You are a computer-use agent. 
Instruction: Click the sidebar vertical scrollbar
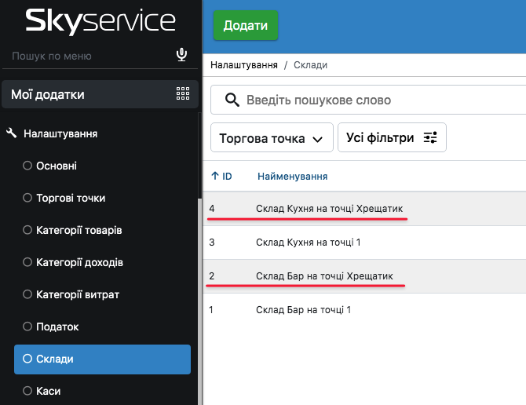click(x=199, y=298)
